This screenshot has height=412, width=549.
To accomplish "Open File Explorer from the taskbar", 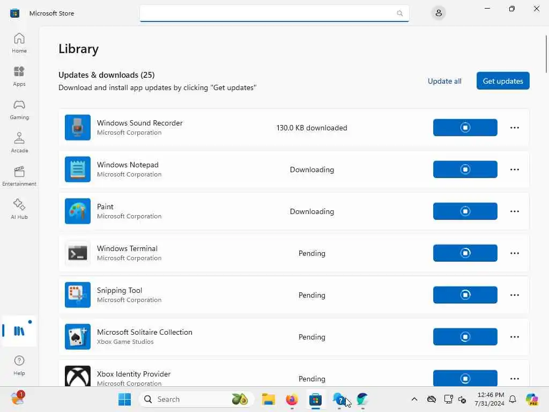I will [269, 399].
